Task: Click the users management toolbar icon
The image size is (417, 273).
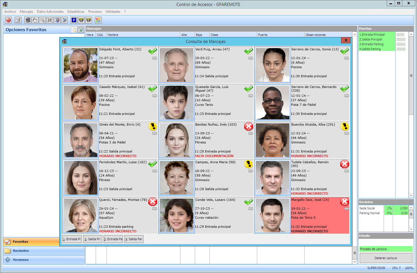Action: 57,20
